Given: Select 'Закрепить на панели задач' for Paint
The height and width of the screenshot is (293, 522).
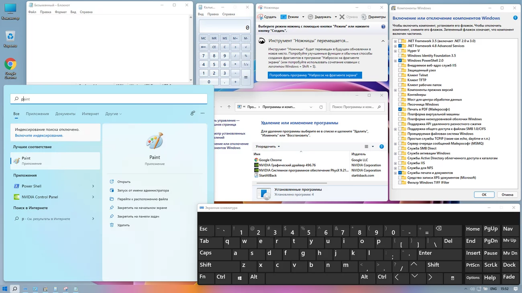Looking at the screenshot, I should [138, 216].
